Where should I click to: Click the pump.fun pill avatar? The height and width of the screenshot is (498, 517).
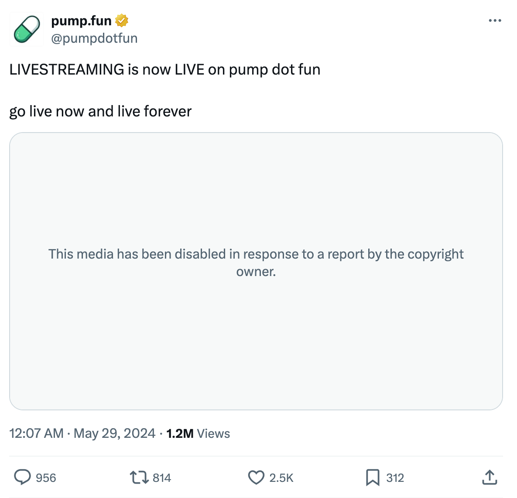(26, 29)
